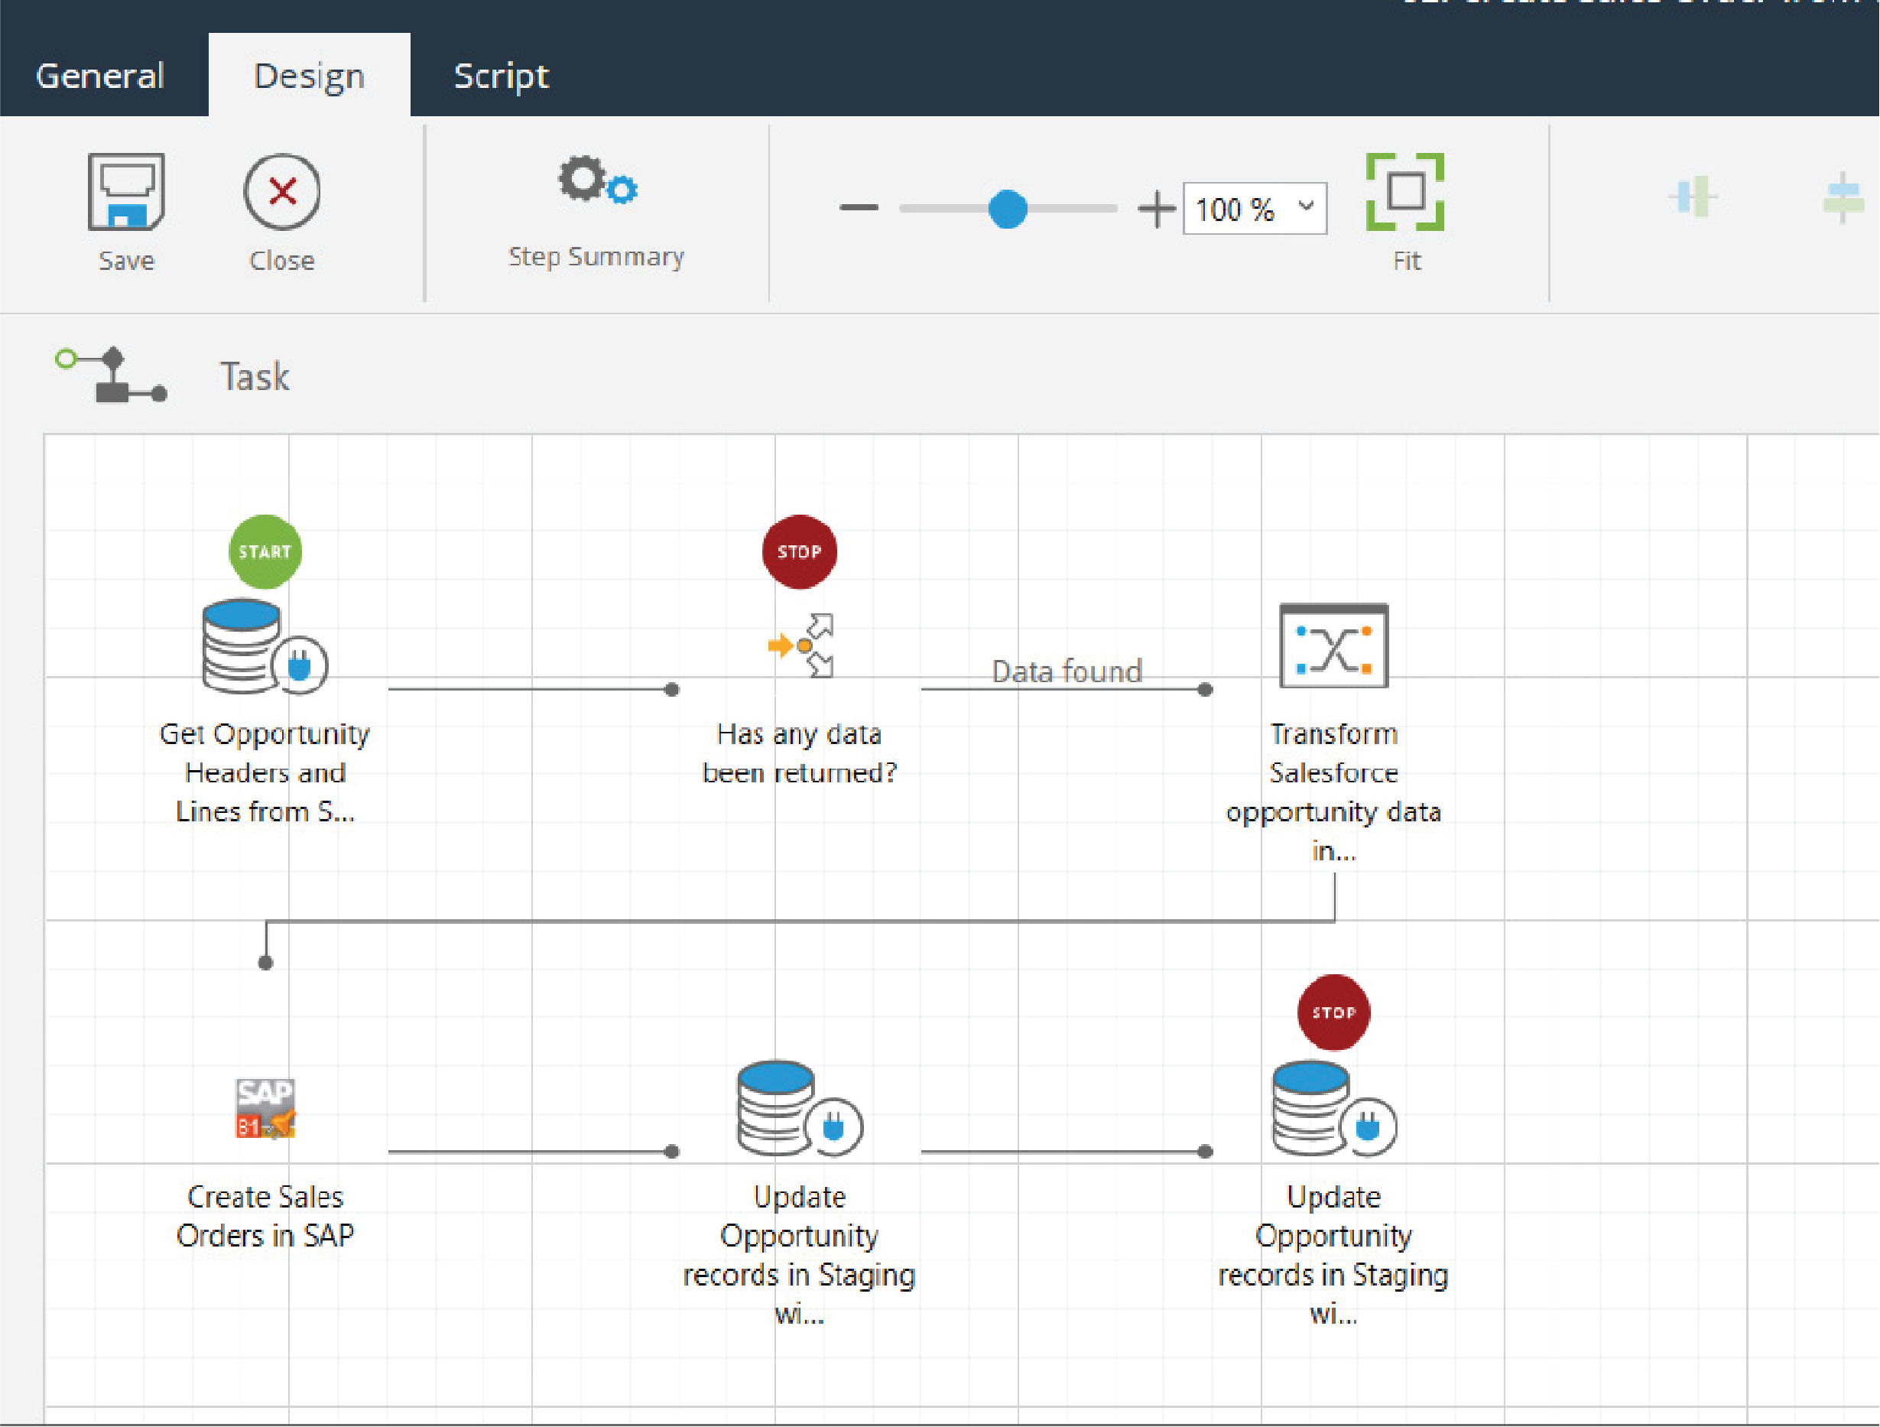Open the 100 % zoom dropdown
The height and width of the screenshot is (1427, 1880).
1255,208
